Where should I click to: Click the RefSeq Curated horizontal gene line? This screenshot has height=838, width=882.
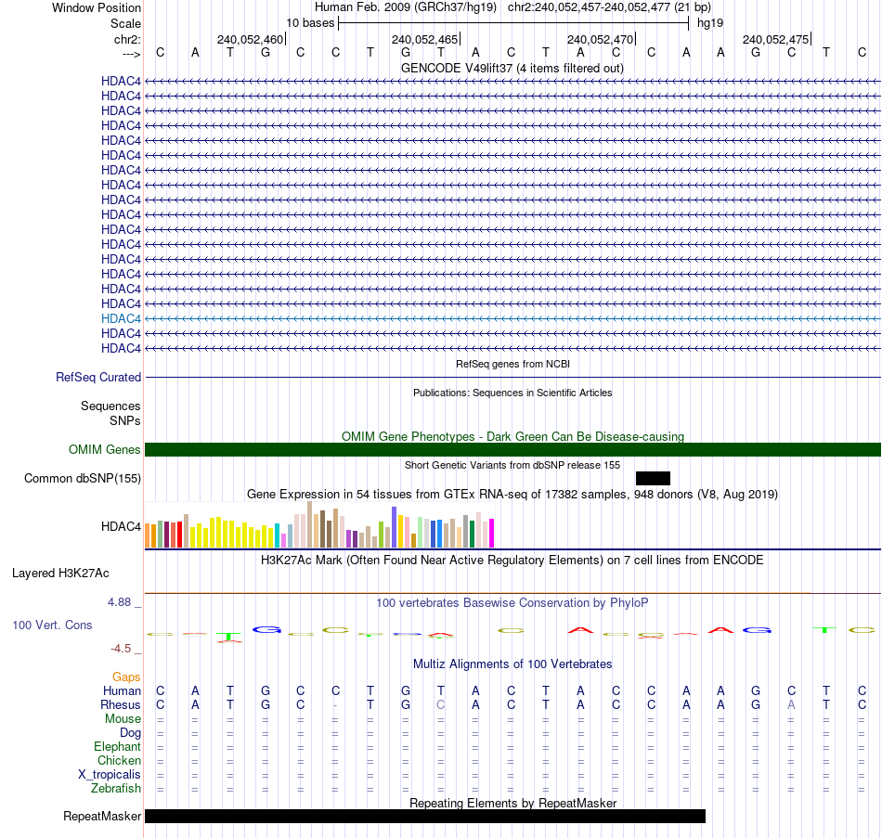[x=513, y=377]
